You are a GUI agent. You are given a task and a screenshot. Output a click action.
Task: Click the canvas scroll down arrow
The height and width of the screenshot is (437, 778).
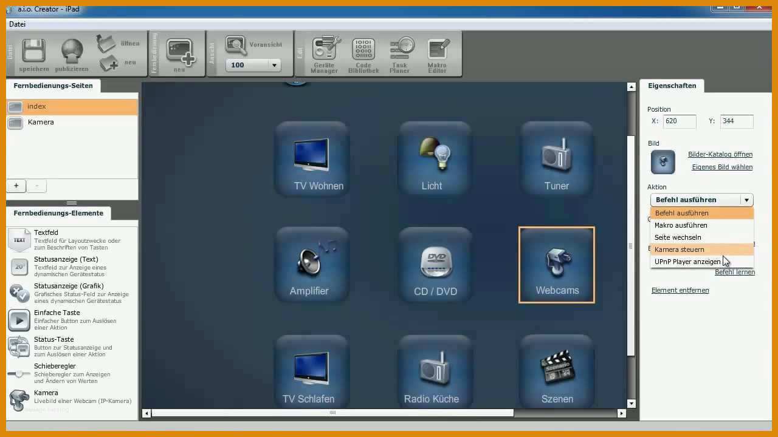631,403
